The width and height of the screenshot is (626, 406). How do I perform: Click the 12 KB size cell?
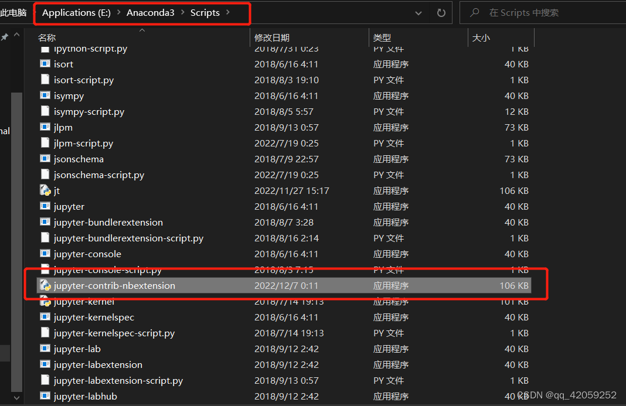pos(516,112)
